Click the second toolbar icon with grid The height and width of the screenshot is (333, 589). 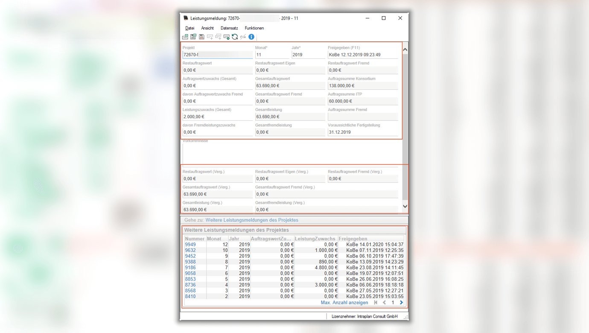[193, 37]
